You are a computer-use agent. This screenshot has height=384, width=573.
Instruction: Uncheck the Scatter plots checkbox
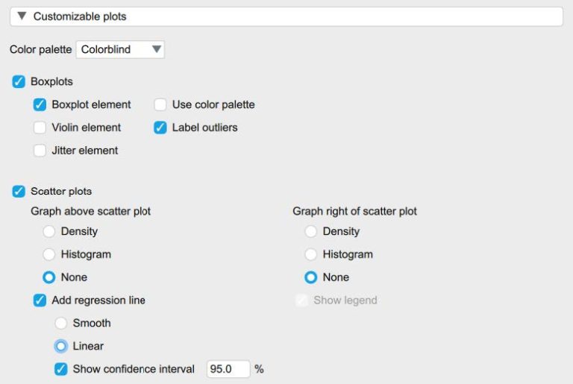(x=19, y=192)
